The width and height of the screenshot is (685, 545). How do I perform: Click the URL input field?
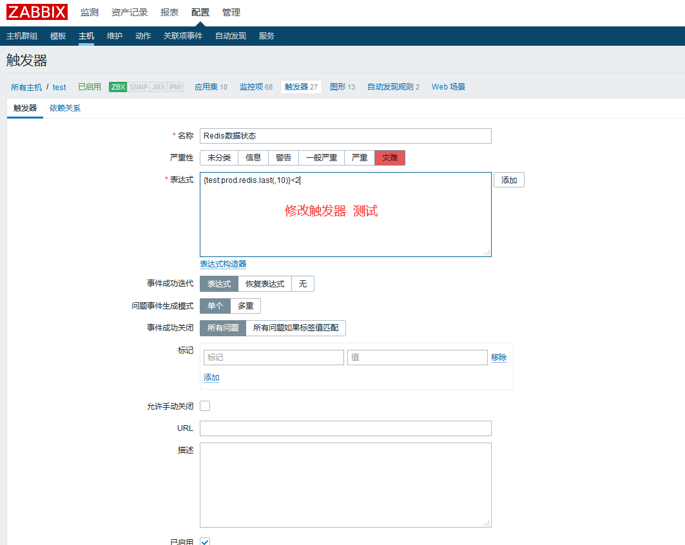pyautogui.click(x=345, y=428)
